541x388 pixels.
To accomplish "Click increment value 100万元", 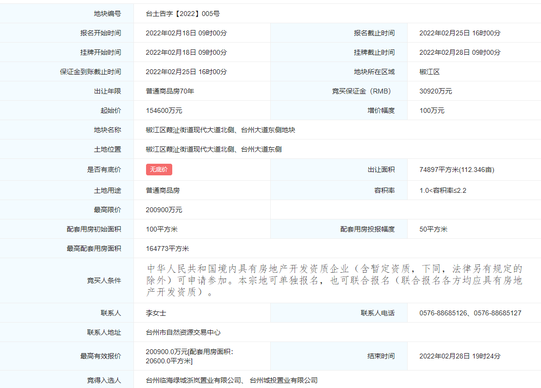I will click(x=432, y=110).
